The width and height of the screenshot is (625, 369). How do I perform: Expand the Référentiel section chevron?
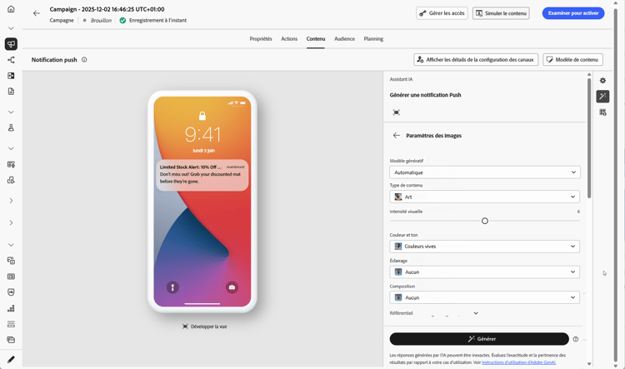point(476,313)
